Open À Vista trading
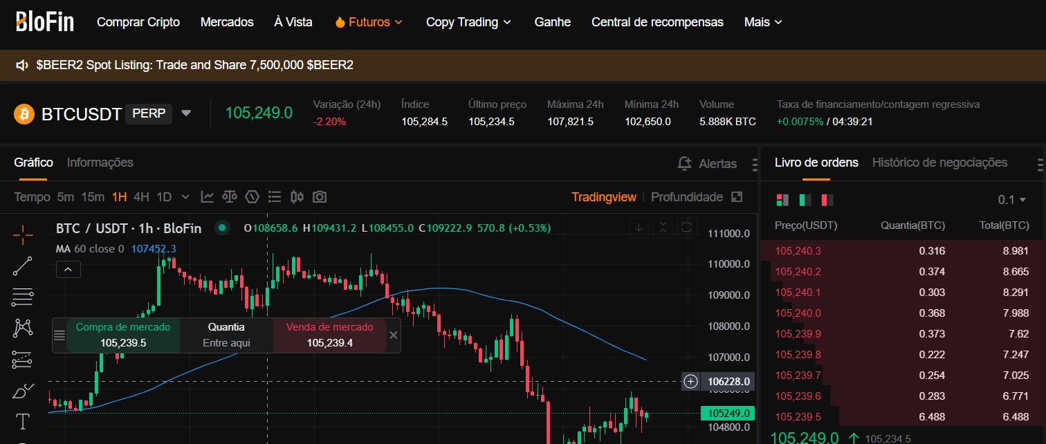The width and height of the screenshot is (1046, 444). click(x=293, y=22)
